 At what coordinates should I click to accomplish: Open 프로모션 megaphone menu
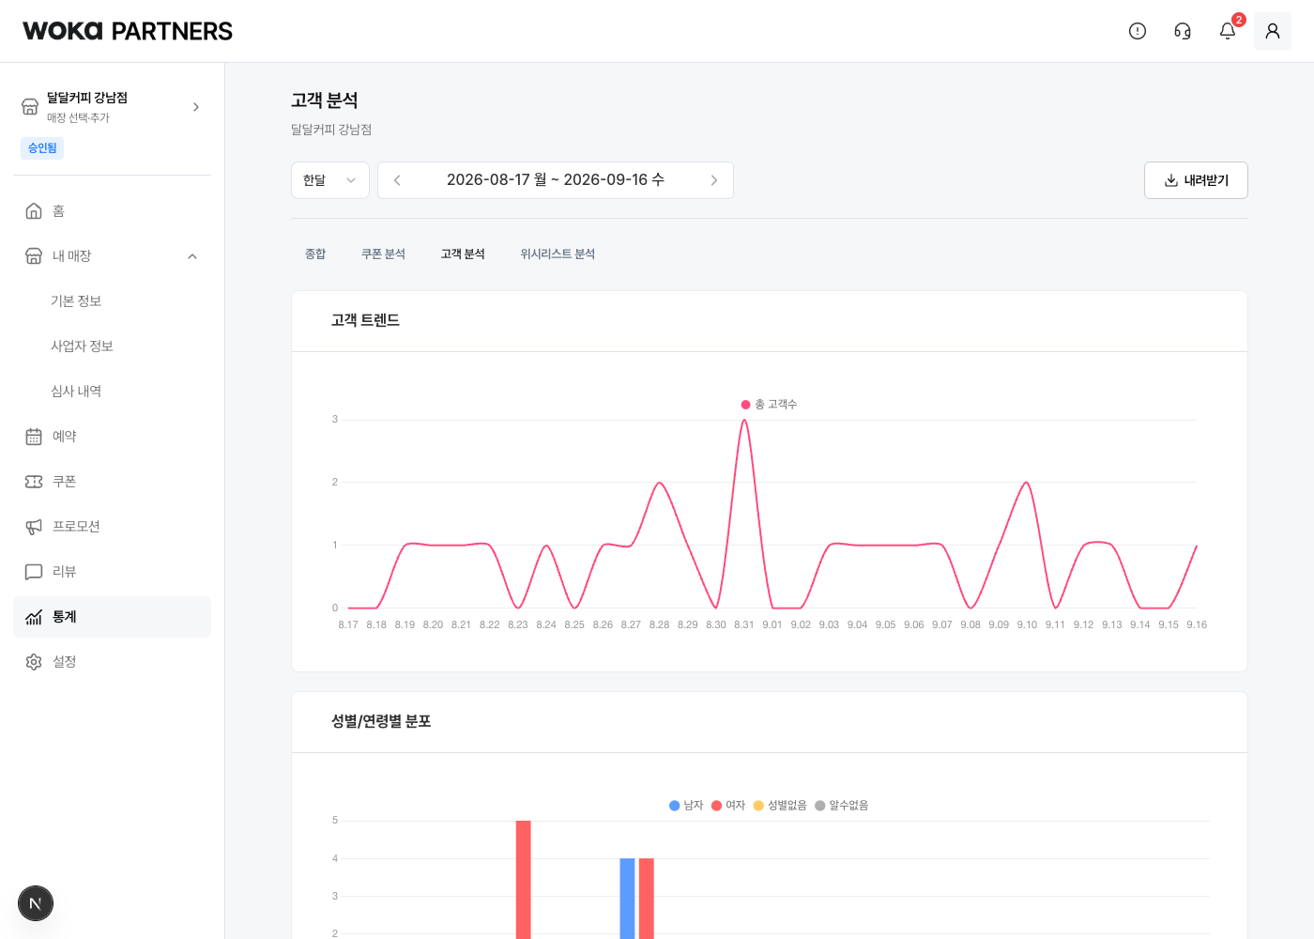[112, 527]
